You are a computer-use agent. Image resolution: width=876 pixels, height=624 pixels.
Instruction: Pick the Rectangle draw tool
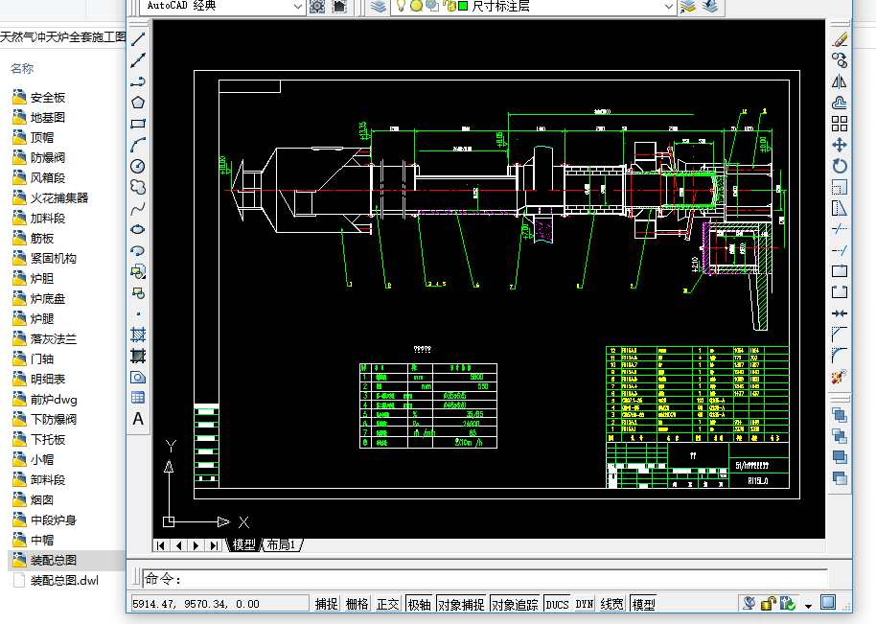point(138,124)
